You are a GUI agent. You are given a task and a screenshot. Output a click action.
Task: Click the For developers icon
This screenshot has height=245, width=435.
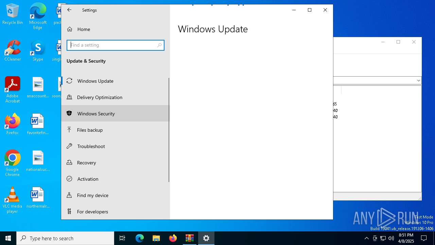(69, 211)
